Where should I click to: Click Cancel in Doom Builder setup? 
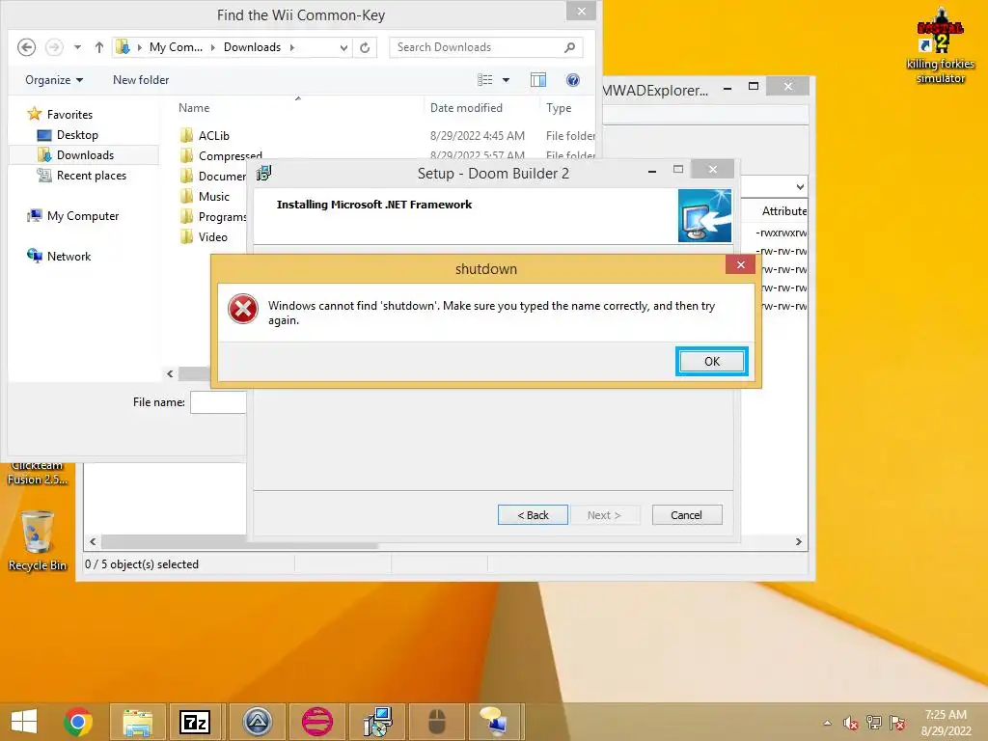pyautogui.click(x=687, y=515)
